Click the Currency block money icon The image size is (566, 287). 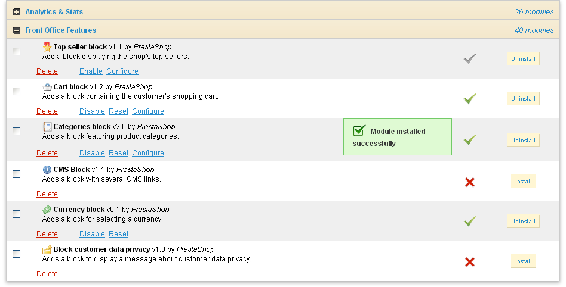click(47, 210)
